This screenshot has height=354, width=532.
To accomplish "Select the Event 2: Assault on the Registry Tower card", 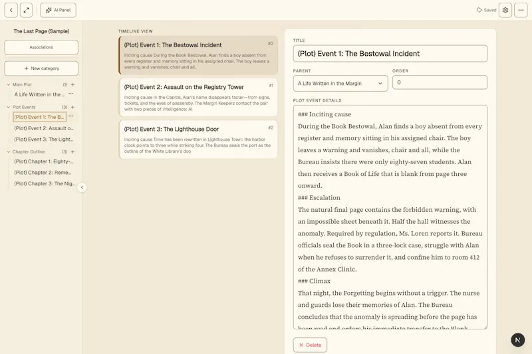I will pyautogui.click(x=198, y=98).
